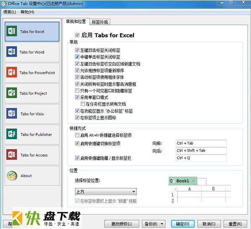Click the Office Tab title bar icon

click(x=3, y=3)
